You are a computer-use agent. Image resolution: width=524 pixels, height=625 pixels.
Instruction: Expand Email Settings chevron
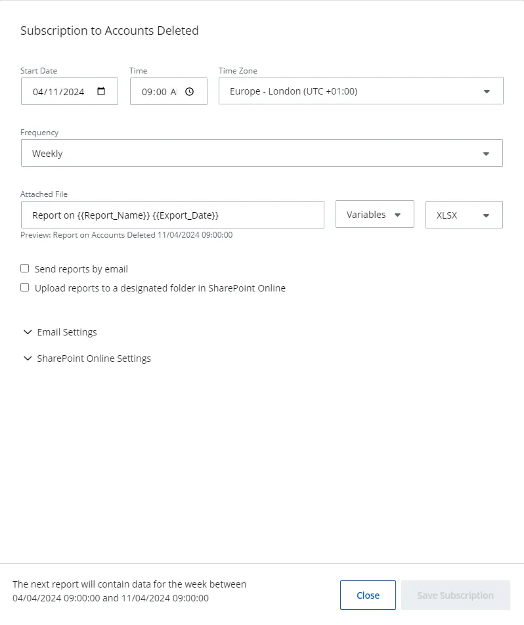[28, 332]
